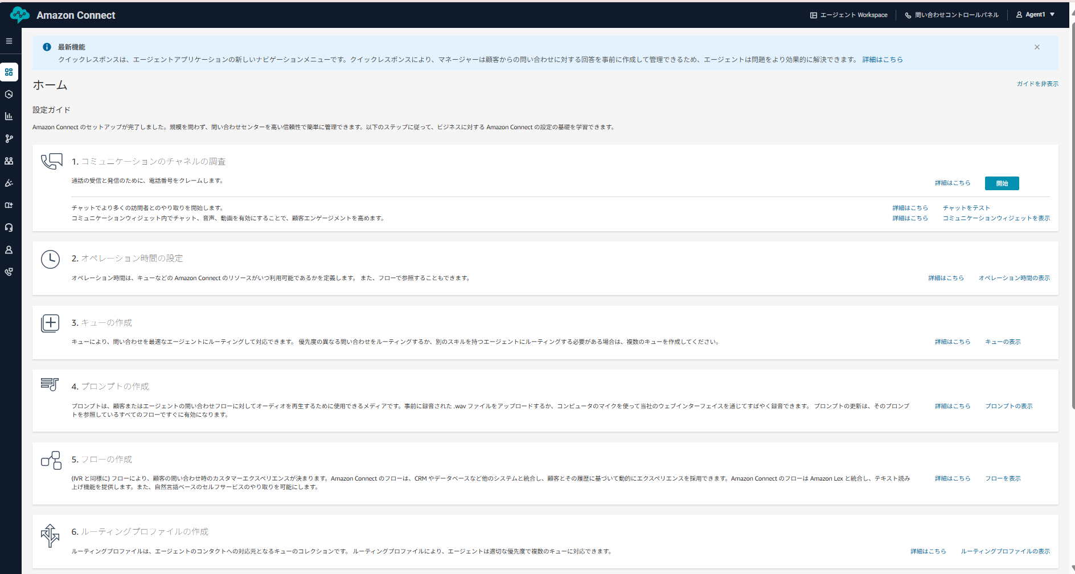Open 詳細はこちら next to コミュニケーションウィジェットを表示
The image size is (1075, 574).
(910, 218)
